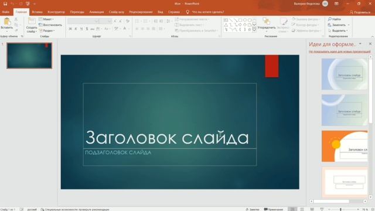Click the Вставить clipboard icon
The height and width of the screenshot is (211, 375).
click(x=7, y=21)
